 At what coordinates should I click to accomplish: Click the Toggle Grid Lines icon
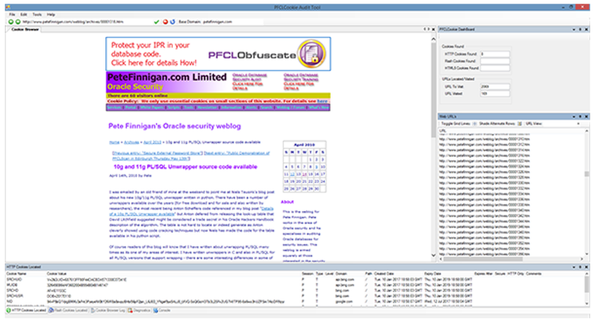(474, 123)
